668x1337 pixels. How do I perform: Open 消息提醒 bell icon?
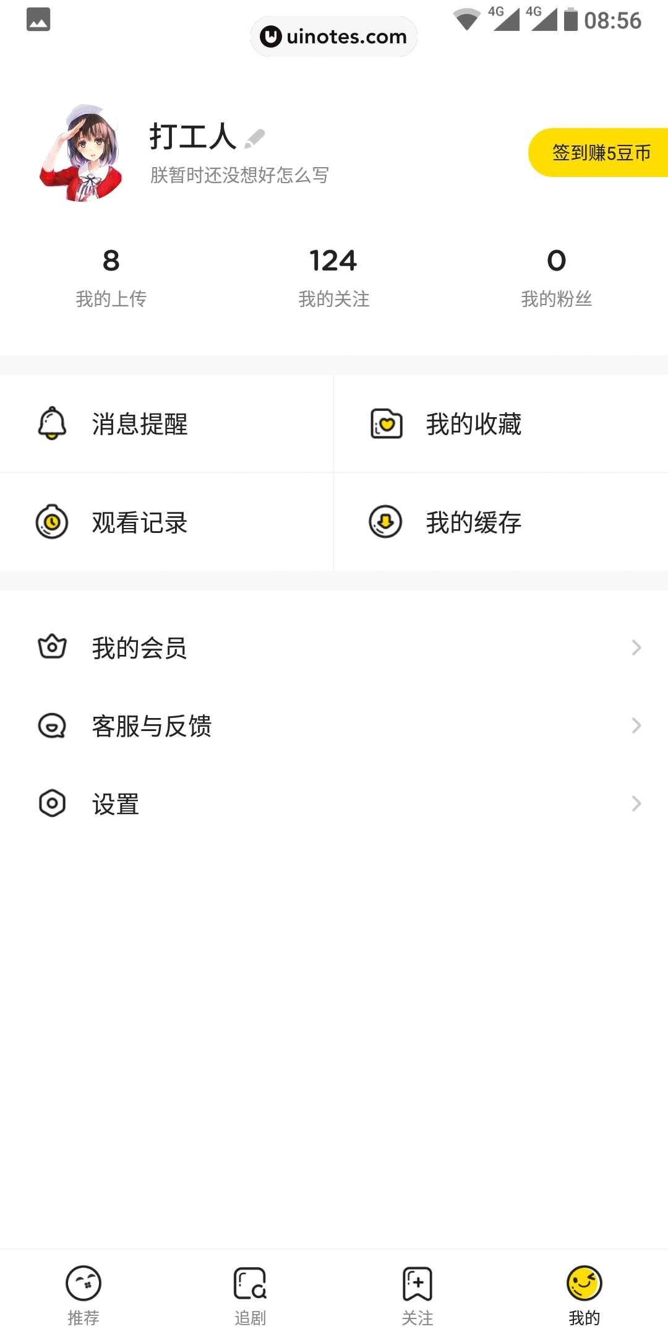(52, 423)
